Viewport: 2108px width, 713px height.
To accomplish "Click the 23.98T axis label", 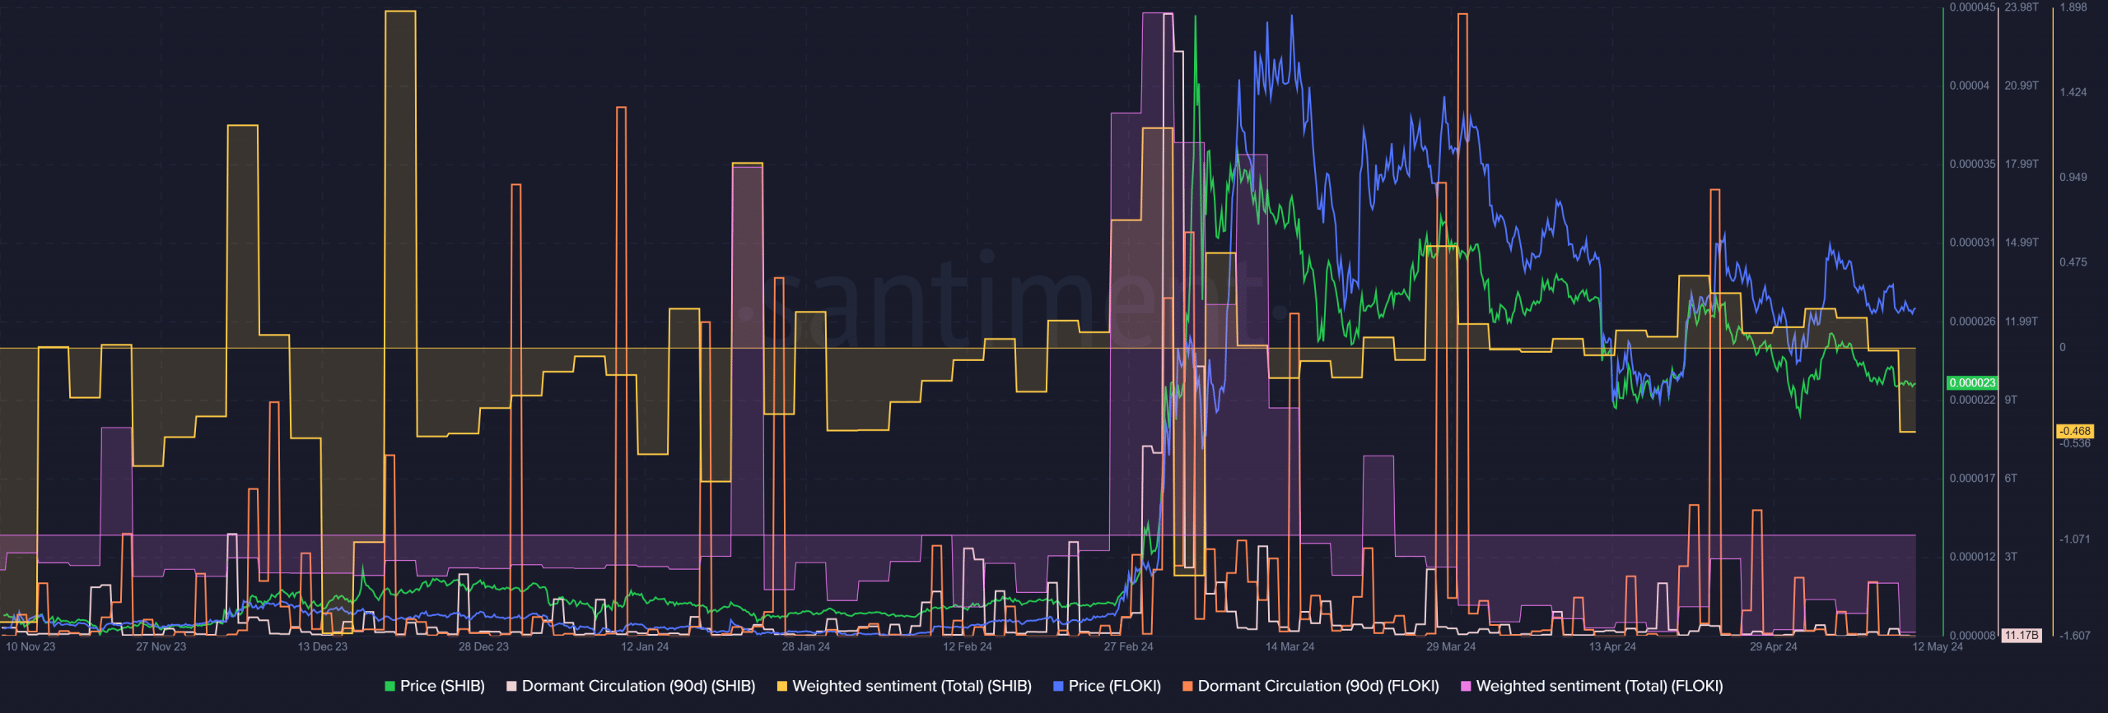I will [2022, 7].
